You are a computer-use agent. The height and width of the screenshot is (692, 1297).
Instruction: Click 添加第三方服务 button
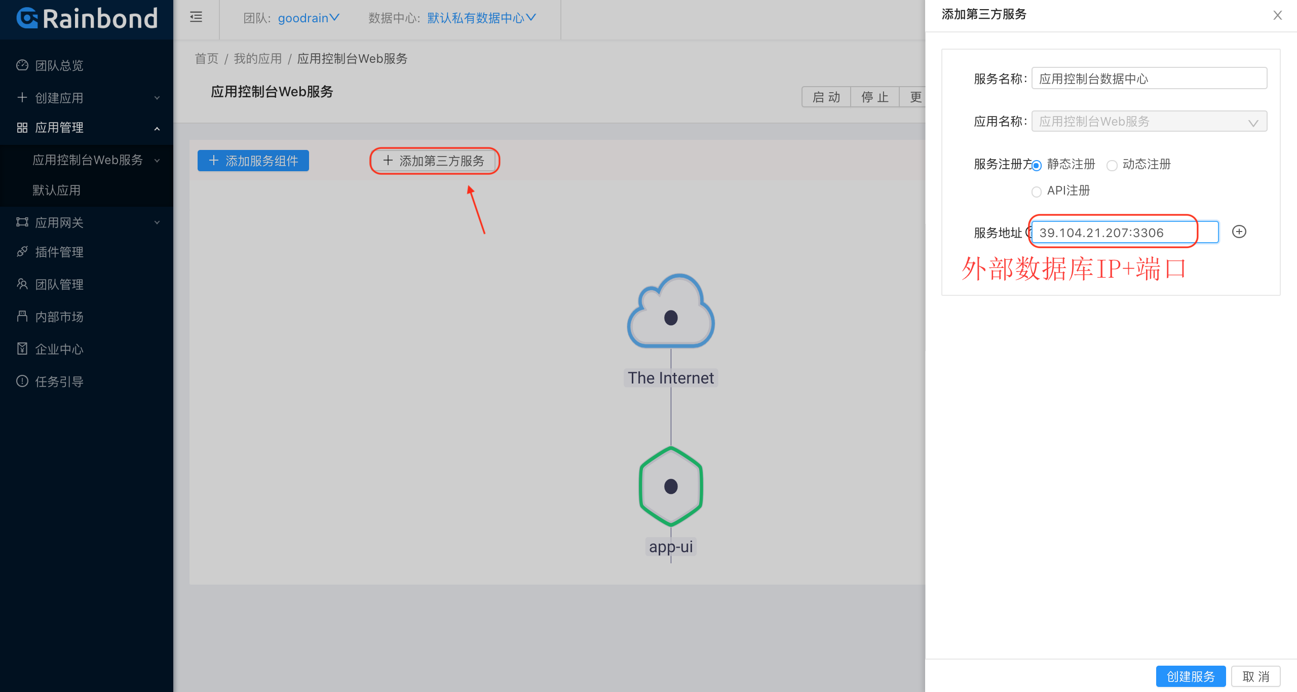(433, 161)
